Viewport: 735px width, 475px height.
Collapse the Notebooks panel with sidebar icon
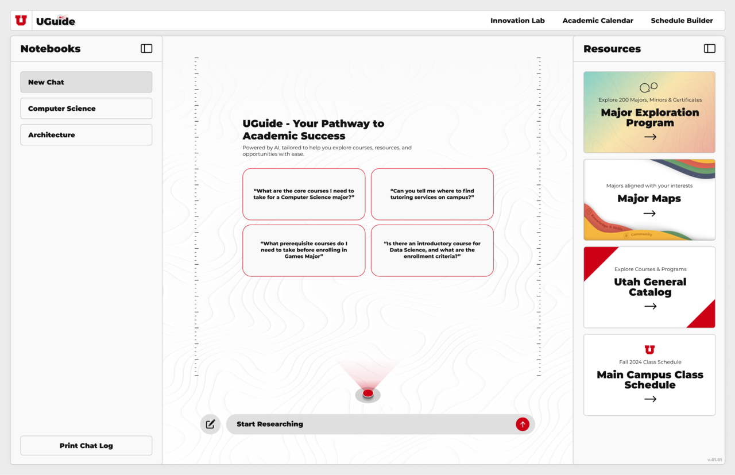click(146, 49)
